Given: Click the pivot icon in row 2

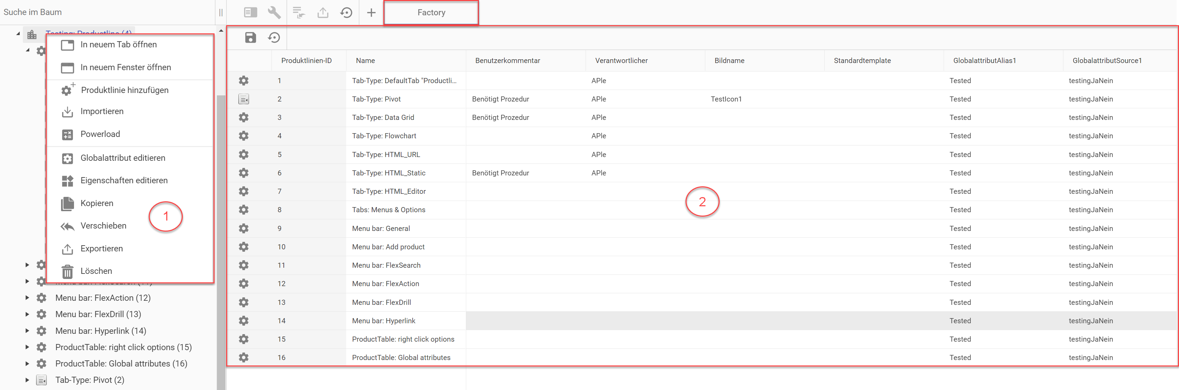Looking at the screenshot, I should [244, 99].
